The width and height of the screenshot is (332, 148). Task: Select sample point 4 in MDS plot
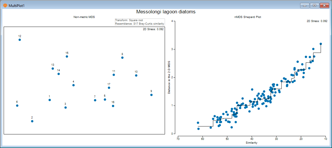[x=74, y=85]
